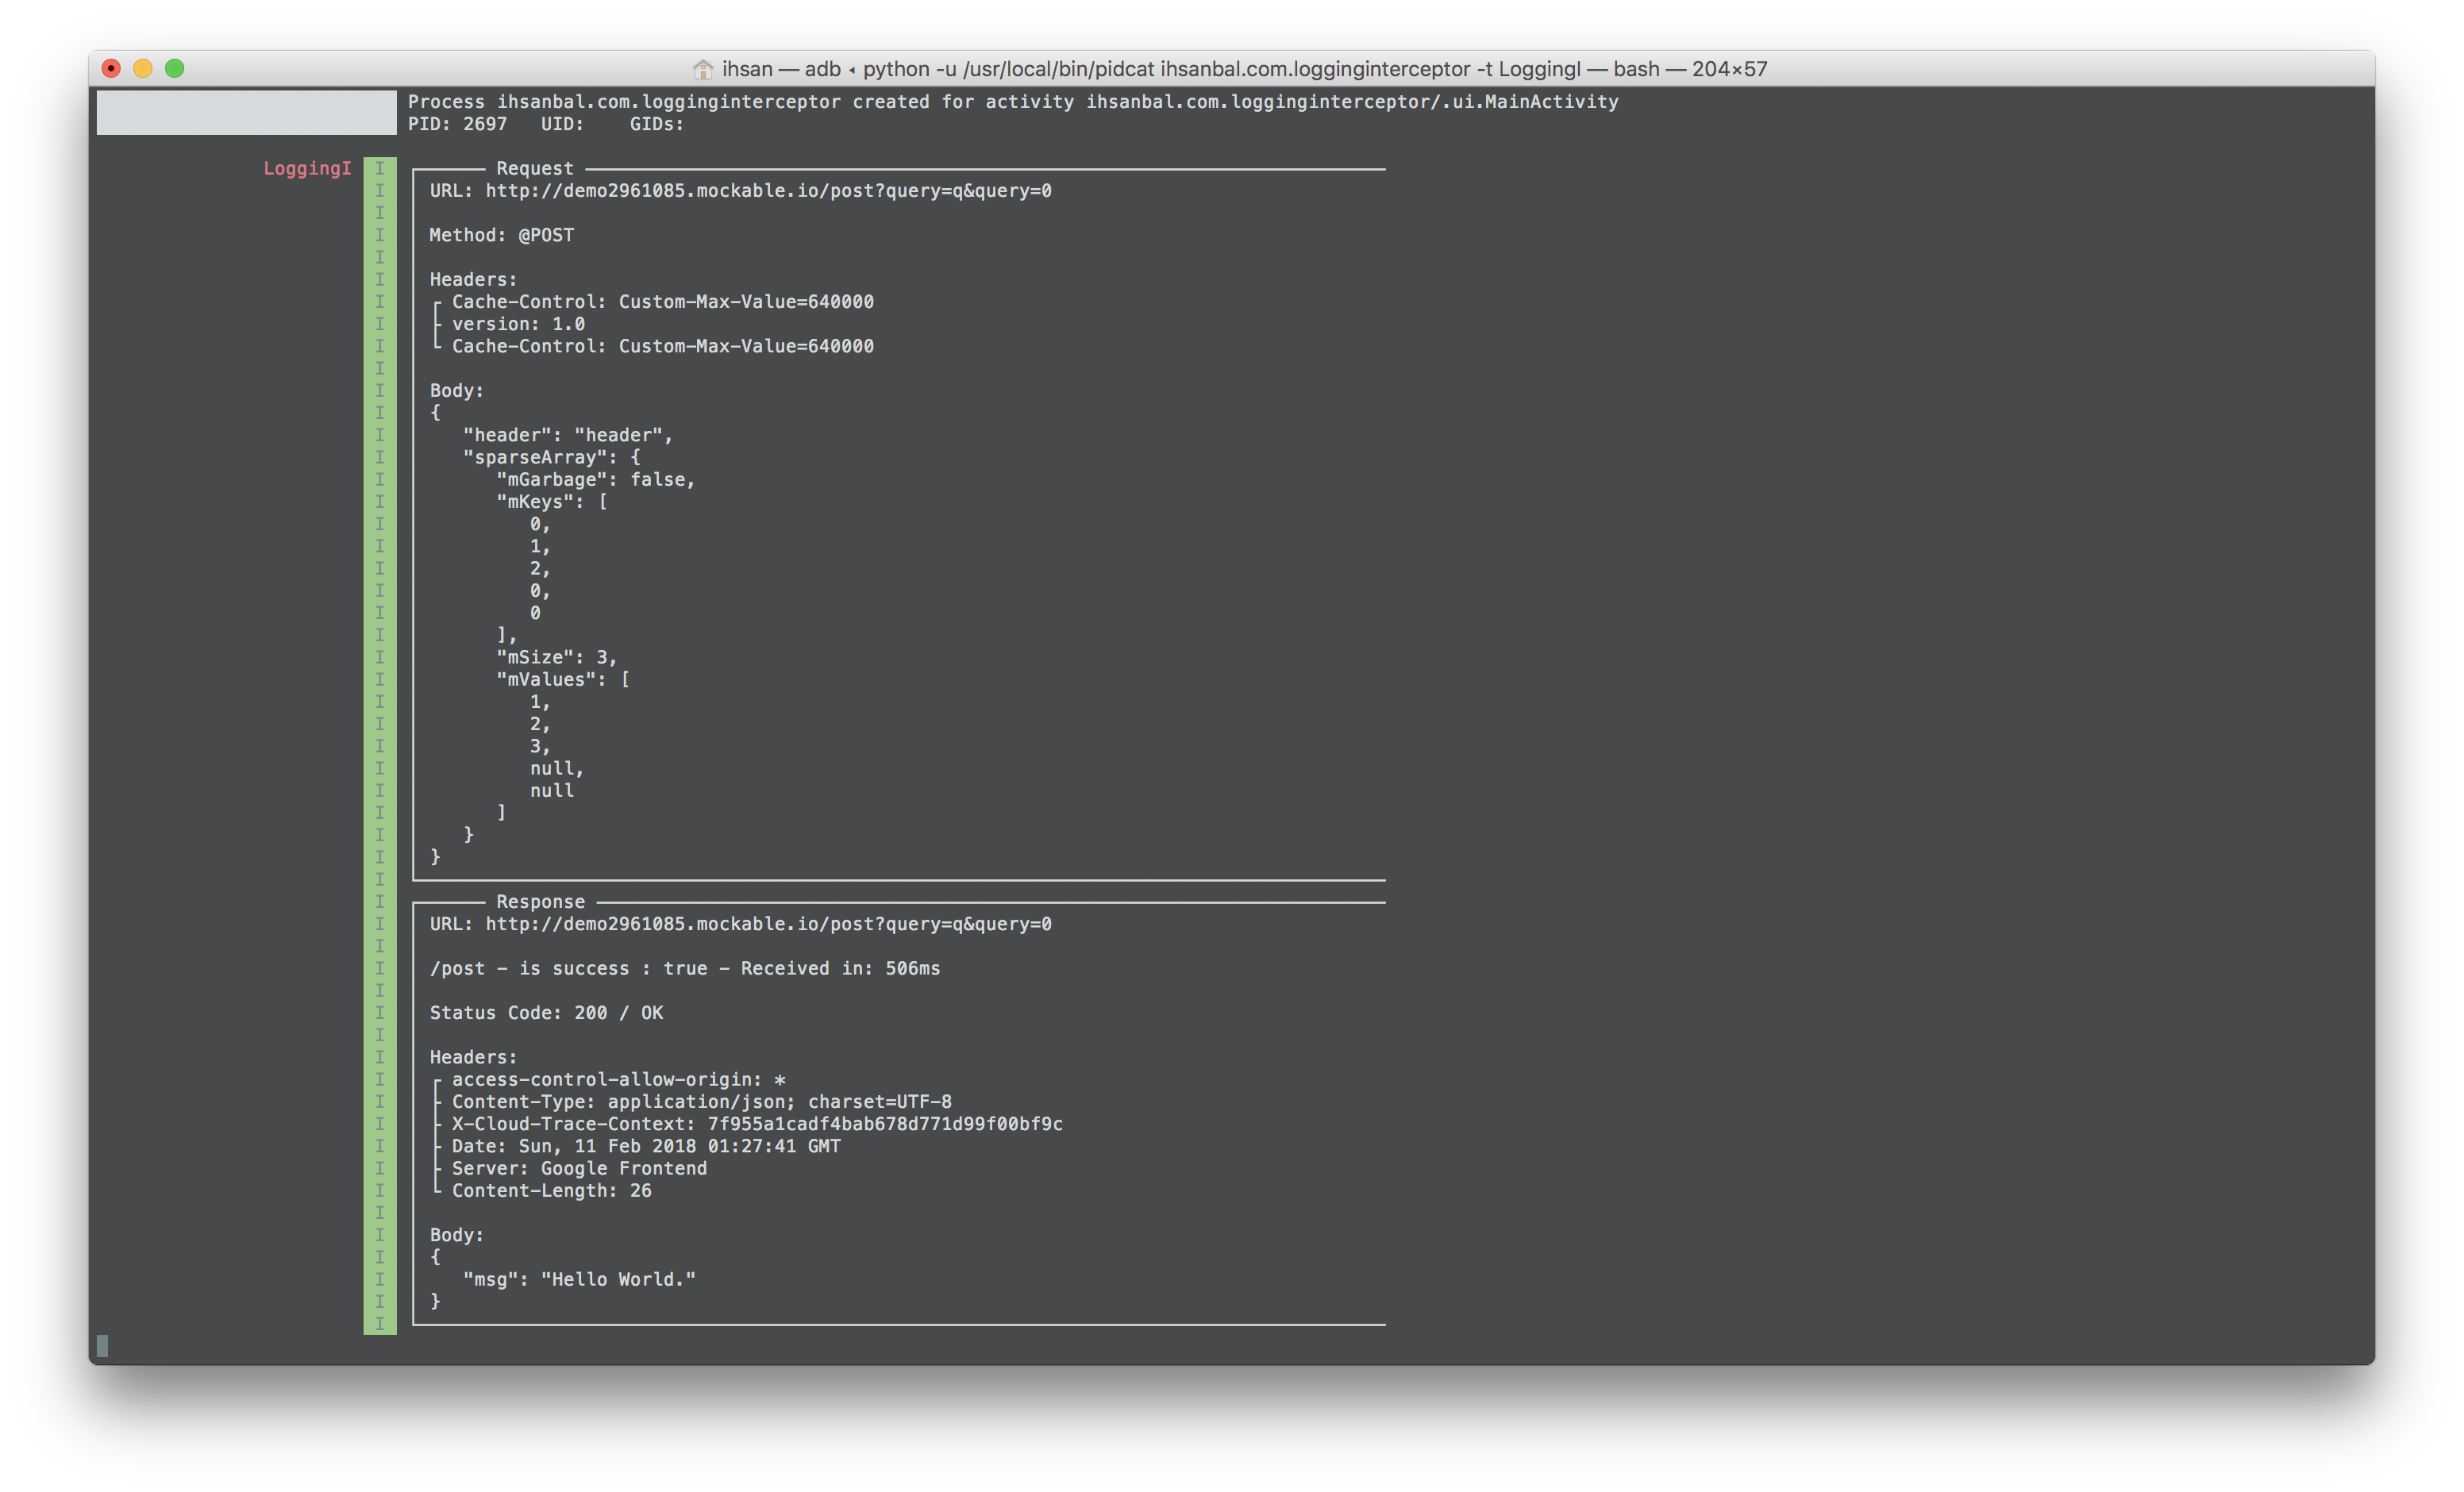
Task: Click the terminal window title text
Action: 1244,69
